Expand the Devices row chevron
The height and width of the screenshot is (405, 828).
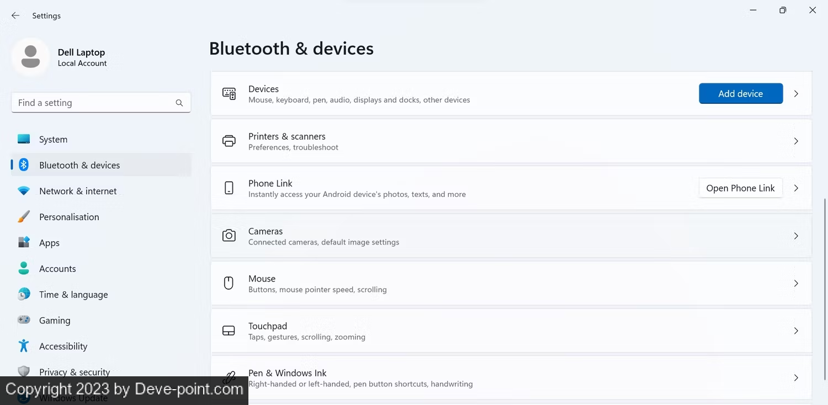796,94
